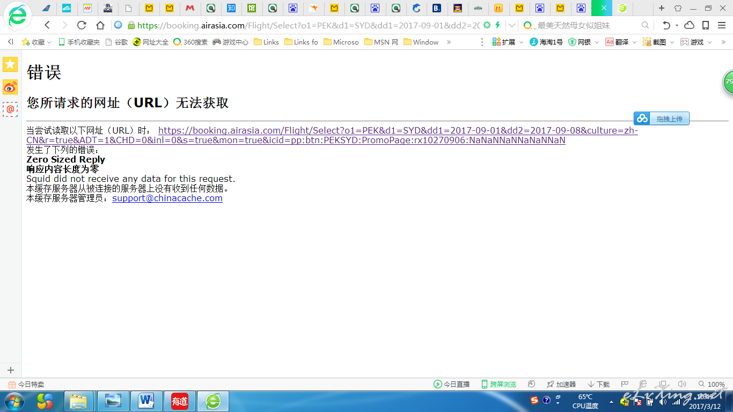
Task: Click the 拖拽上传 cloud upload button
Action: (x=662, y=119)
